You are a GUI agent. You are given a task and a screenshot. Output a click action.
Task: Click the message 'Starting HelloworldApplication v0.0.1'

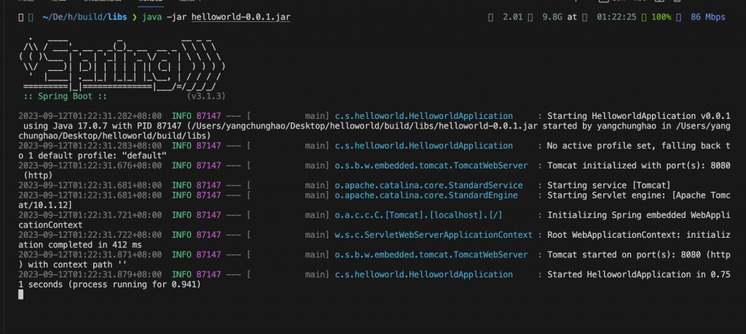tap(638, 116)
